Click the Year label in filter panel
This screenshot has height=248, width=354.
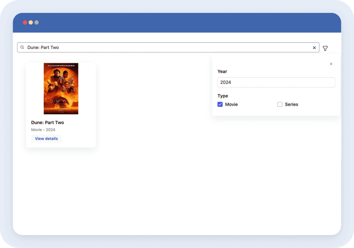222,71
